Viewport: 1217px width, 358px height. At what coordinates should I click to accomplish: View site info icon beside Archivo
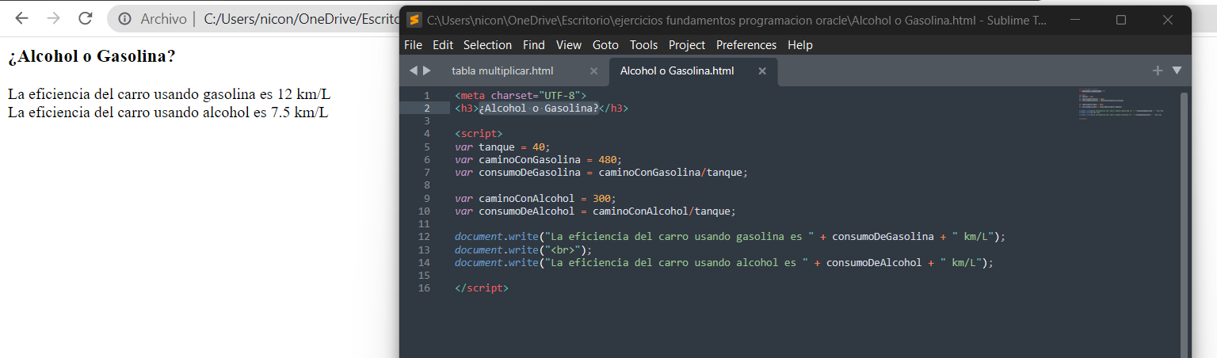(125, 18)
